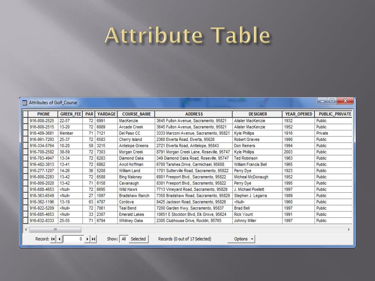Click phone cell '916-632-8333'

point(43,221)
